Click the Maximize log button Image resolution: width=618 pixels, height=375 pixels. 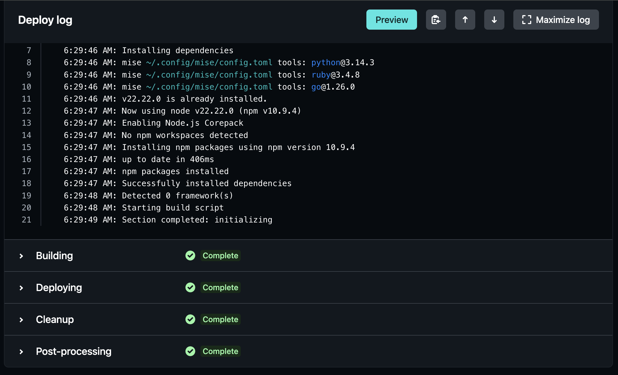(556, 20)
